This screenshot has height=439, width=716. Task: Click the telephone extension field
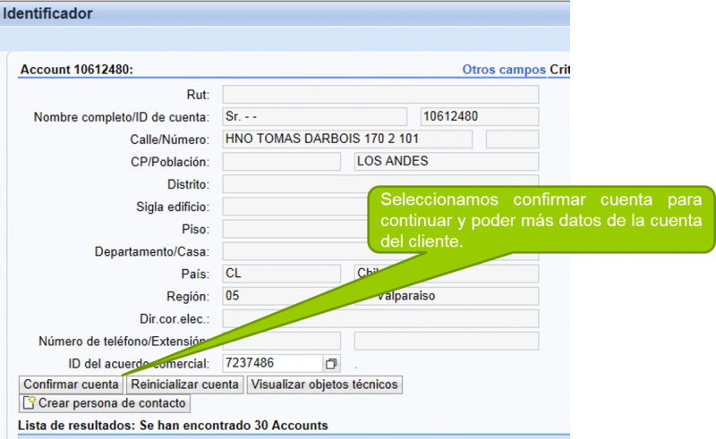[x=446, y=341]
